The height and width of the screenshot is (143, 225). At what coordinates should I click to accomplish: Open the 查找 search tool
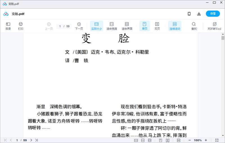(x=194, y=26)
